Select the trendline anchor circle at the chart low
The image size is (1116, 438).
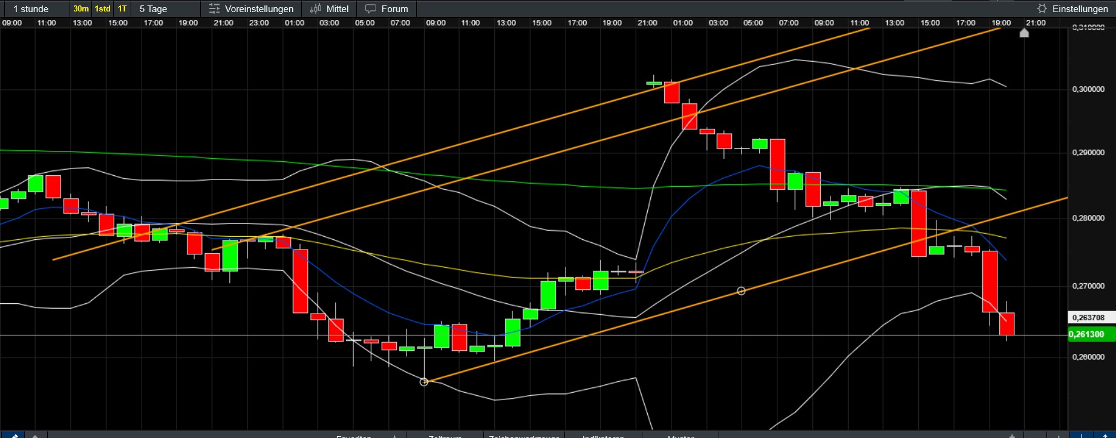pyautogui.click(x=424, y=382)
